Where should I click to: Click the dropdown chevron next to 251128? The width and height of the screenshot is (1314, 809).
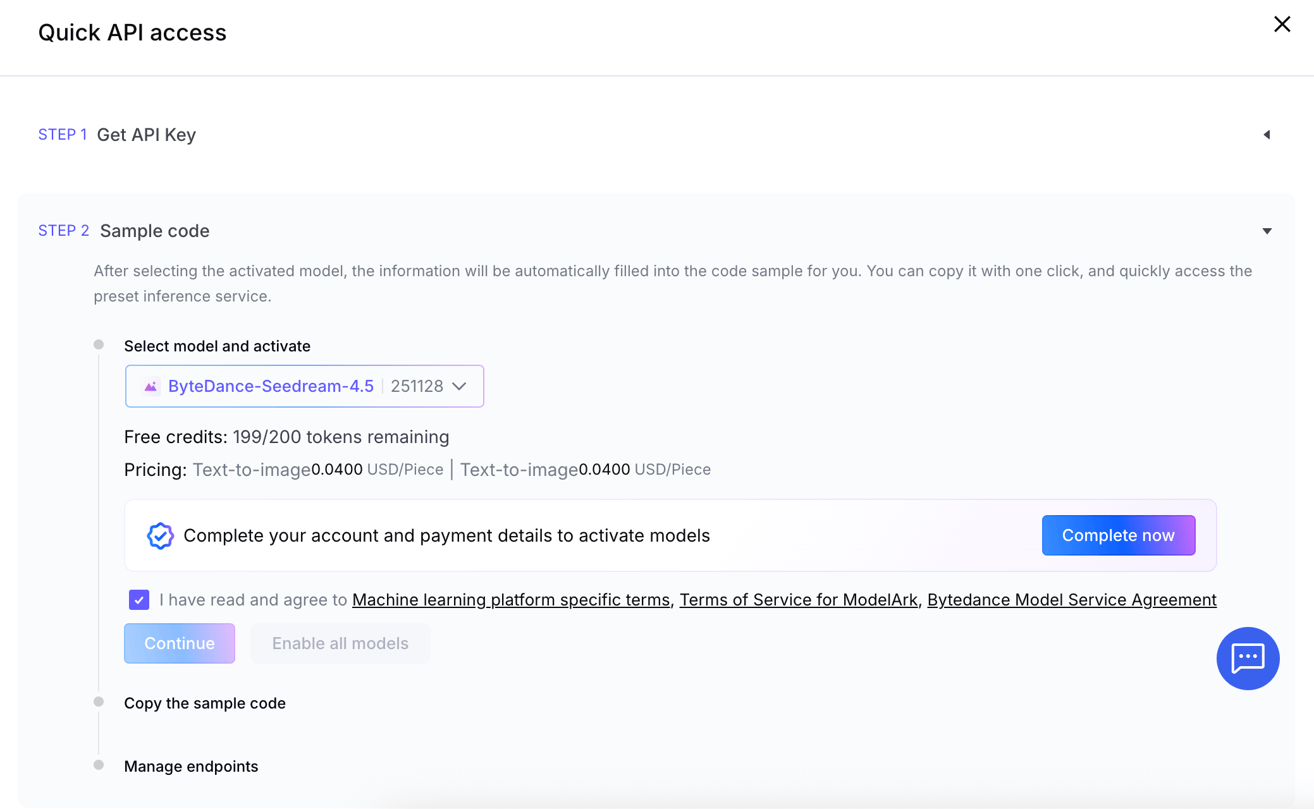tap(460, 386)
